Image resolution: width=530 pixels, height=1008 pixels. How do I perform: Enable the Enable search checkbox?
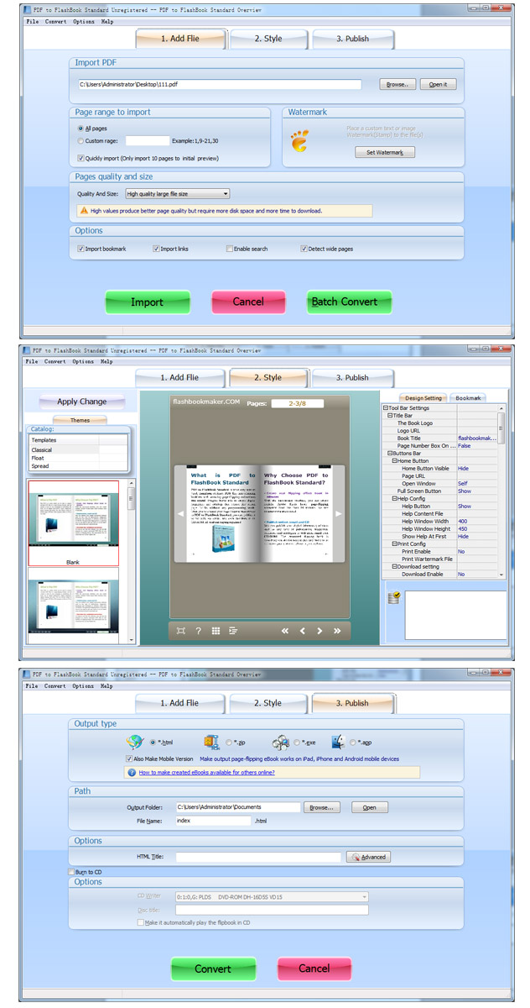229,249
